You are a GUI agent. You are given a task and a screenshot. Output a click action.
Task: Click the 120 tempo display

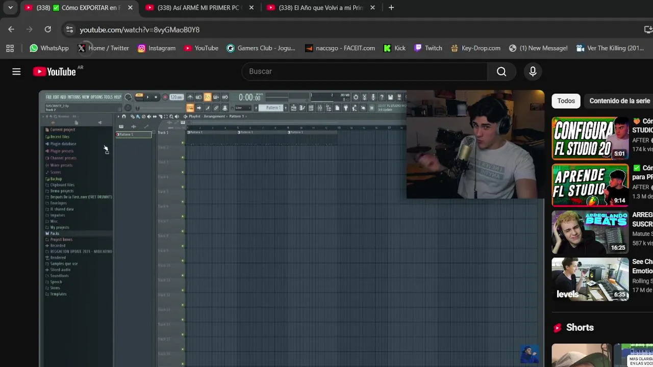click(x=177, y=97)
